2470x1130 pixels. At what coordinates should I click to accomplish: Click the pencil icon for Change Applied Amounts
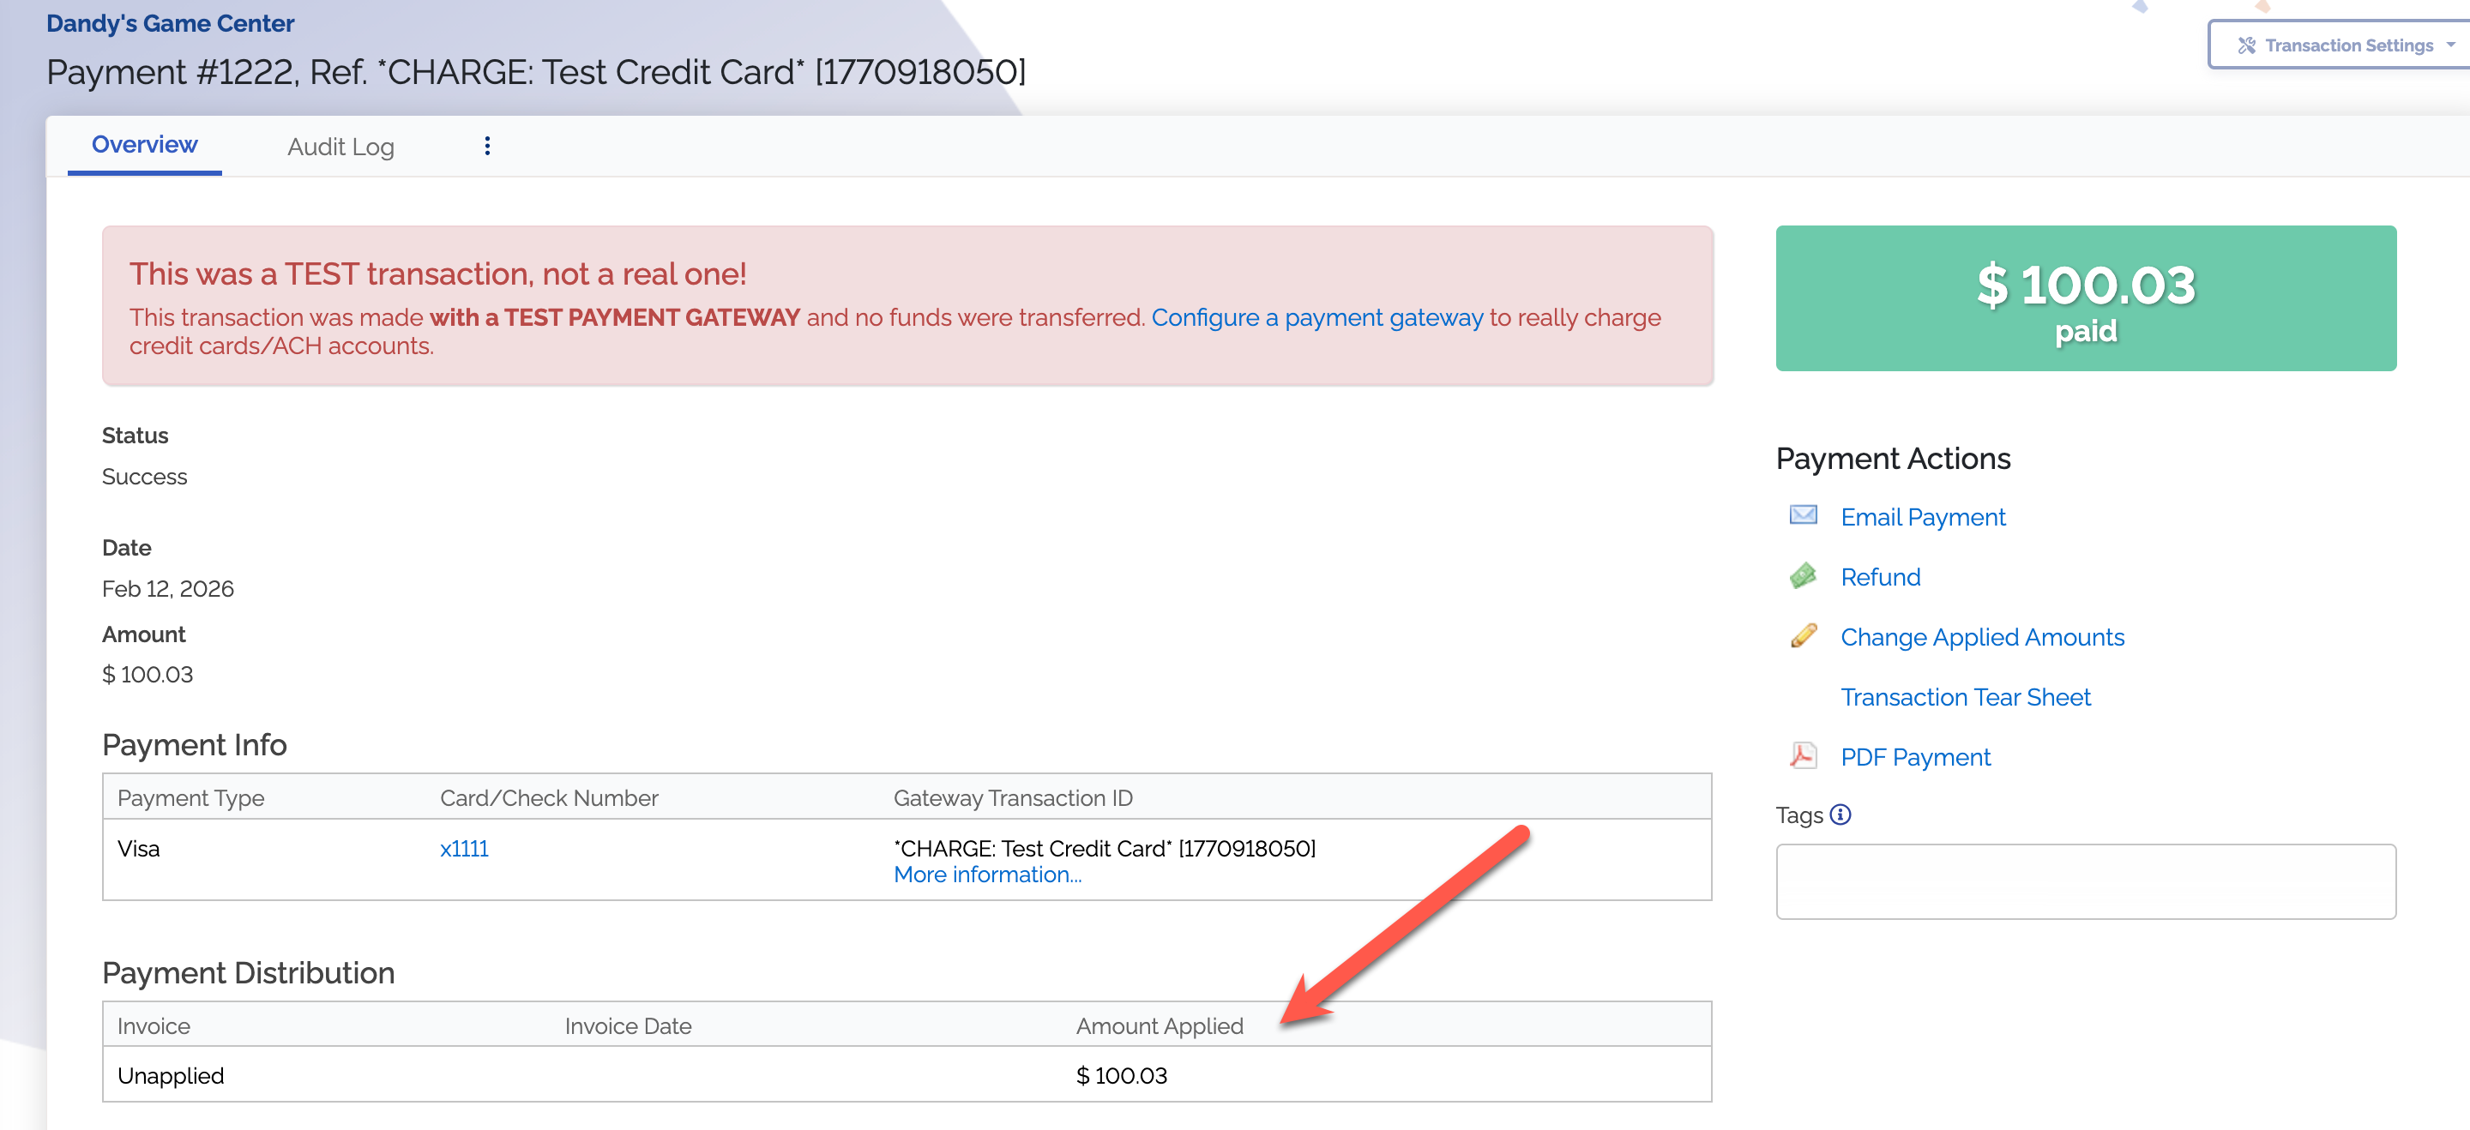(1803, 635)
